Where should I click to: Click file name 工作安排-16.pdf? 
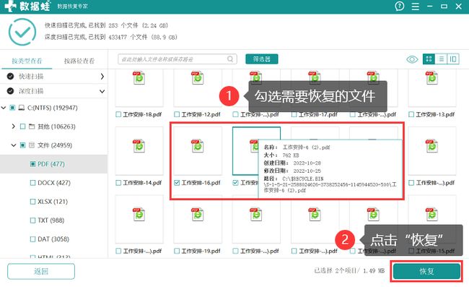click(201, 183)
